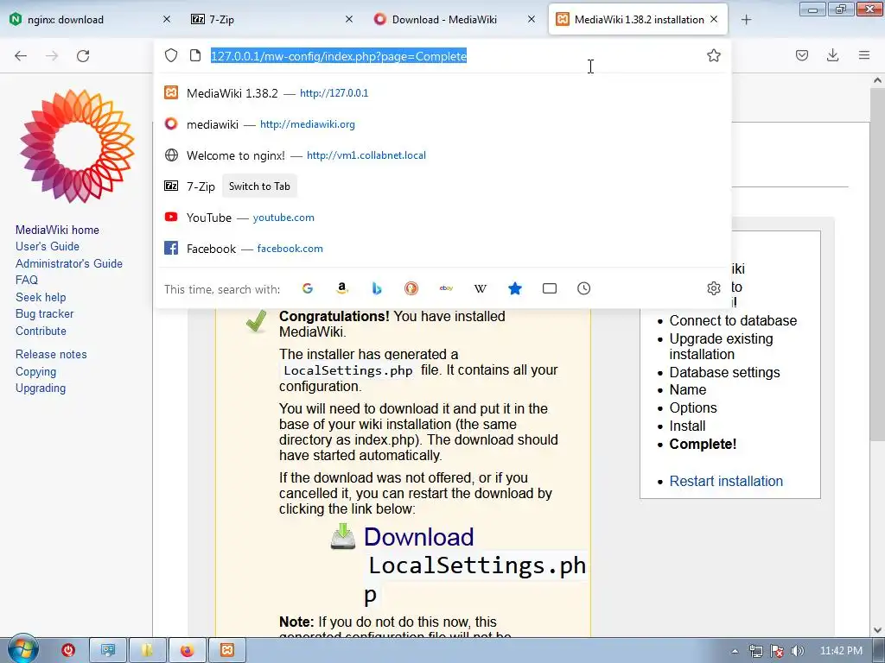Close the 7-Zip tab
This screenshot has height=663, width=885.
click(x=349, y=19)
